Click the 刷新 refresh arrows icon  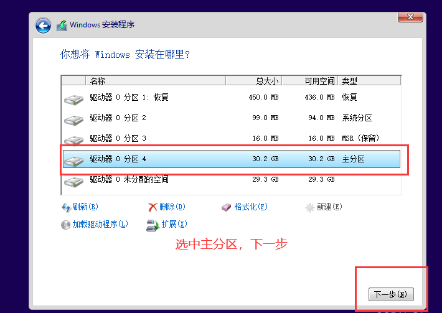[66, 208]
